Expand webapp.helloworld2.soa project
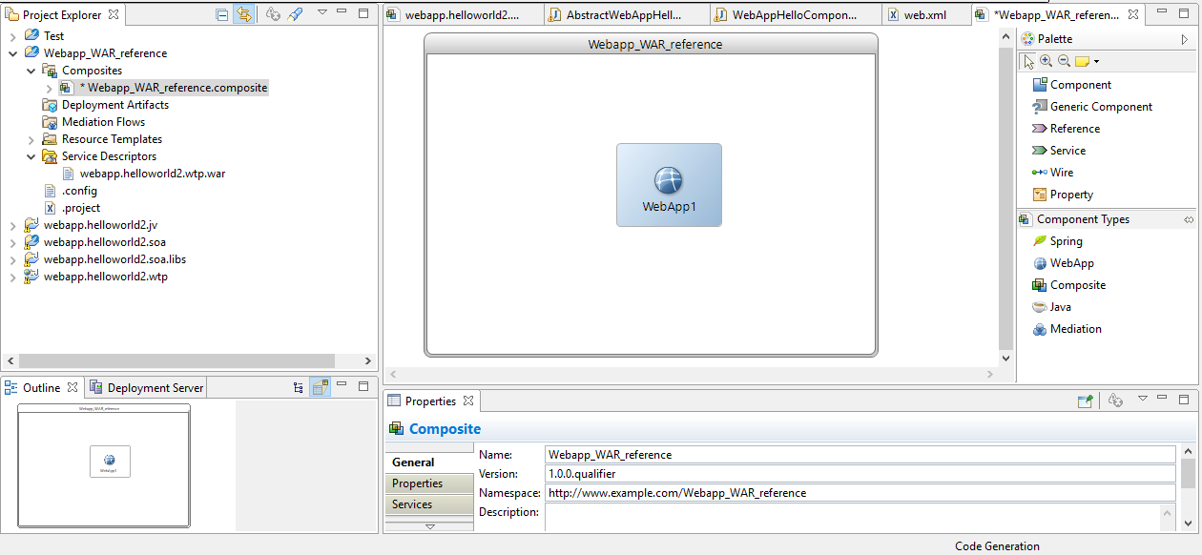The height and width of the screenshot is (555, 1202). [12, 242]
